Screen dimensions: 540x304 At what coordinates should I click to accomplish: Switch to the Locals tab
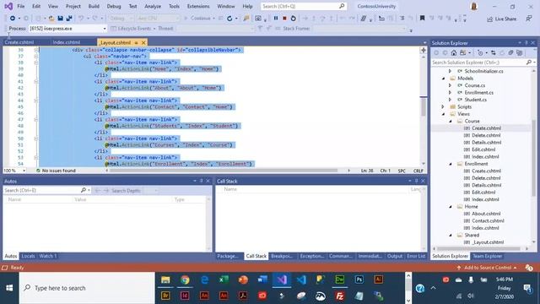[x=28, y=256]
